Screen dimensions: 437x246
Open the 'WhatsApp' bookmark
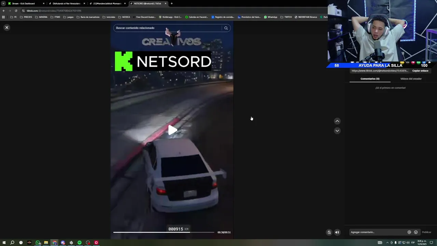(x=270, y=17)
